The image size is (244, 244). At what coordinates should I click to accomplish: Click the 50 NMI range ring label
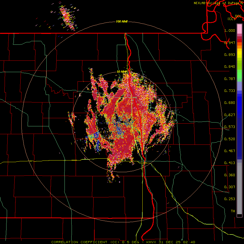tap(122, 72)
